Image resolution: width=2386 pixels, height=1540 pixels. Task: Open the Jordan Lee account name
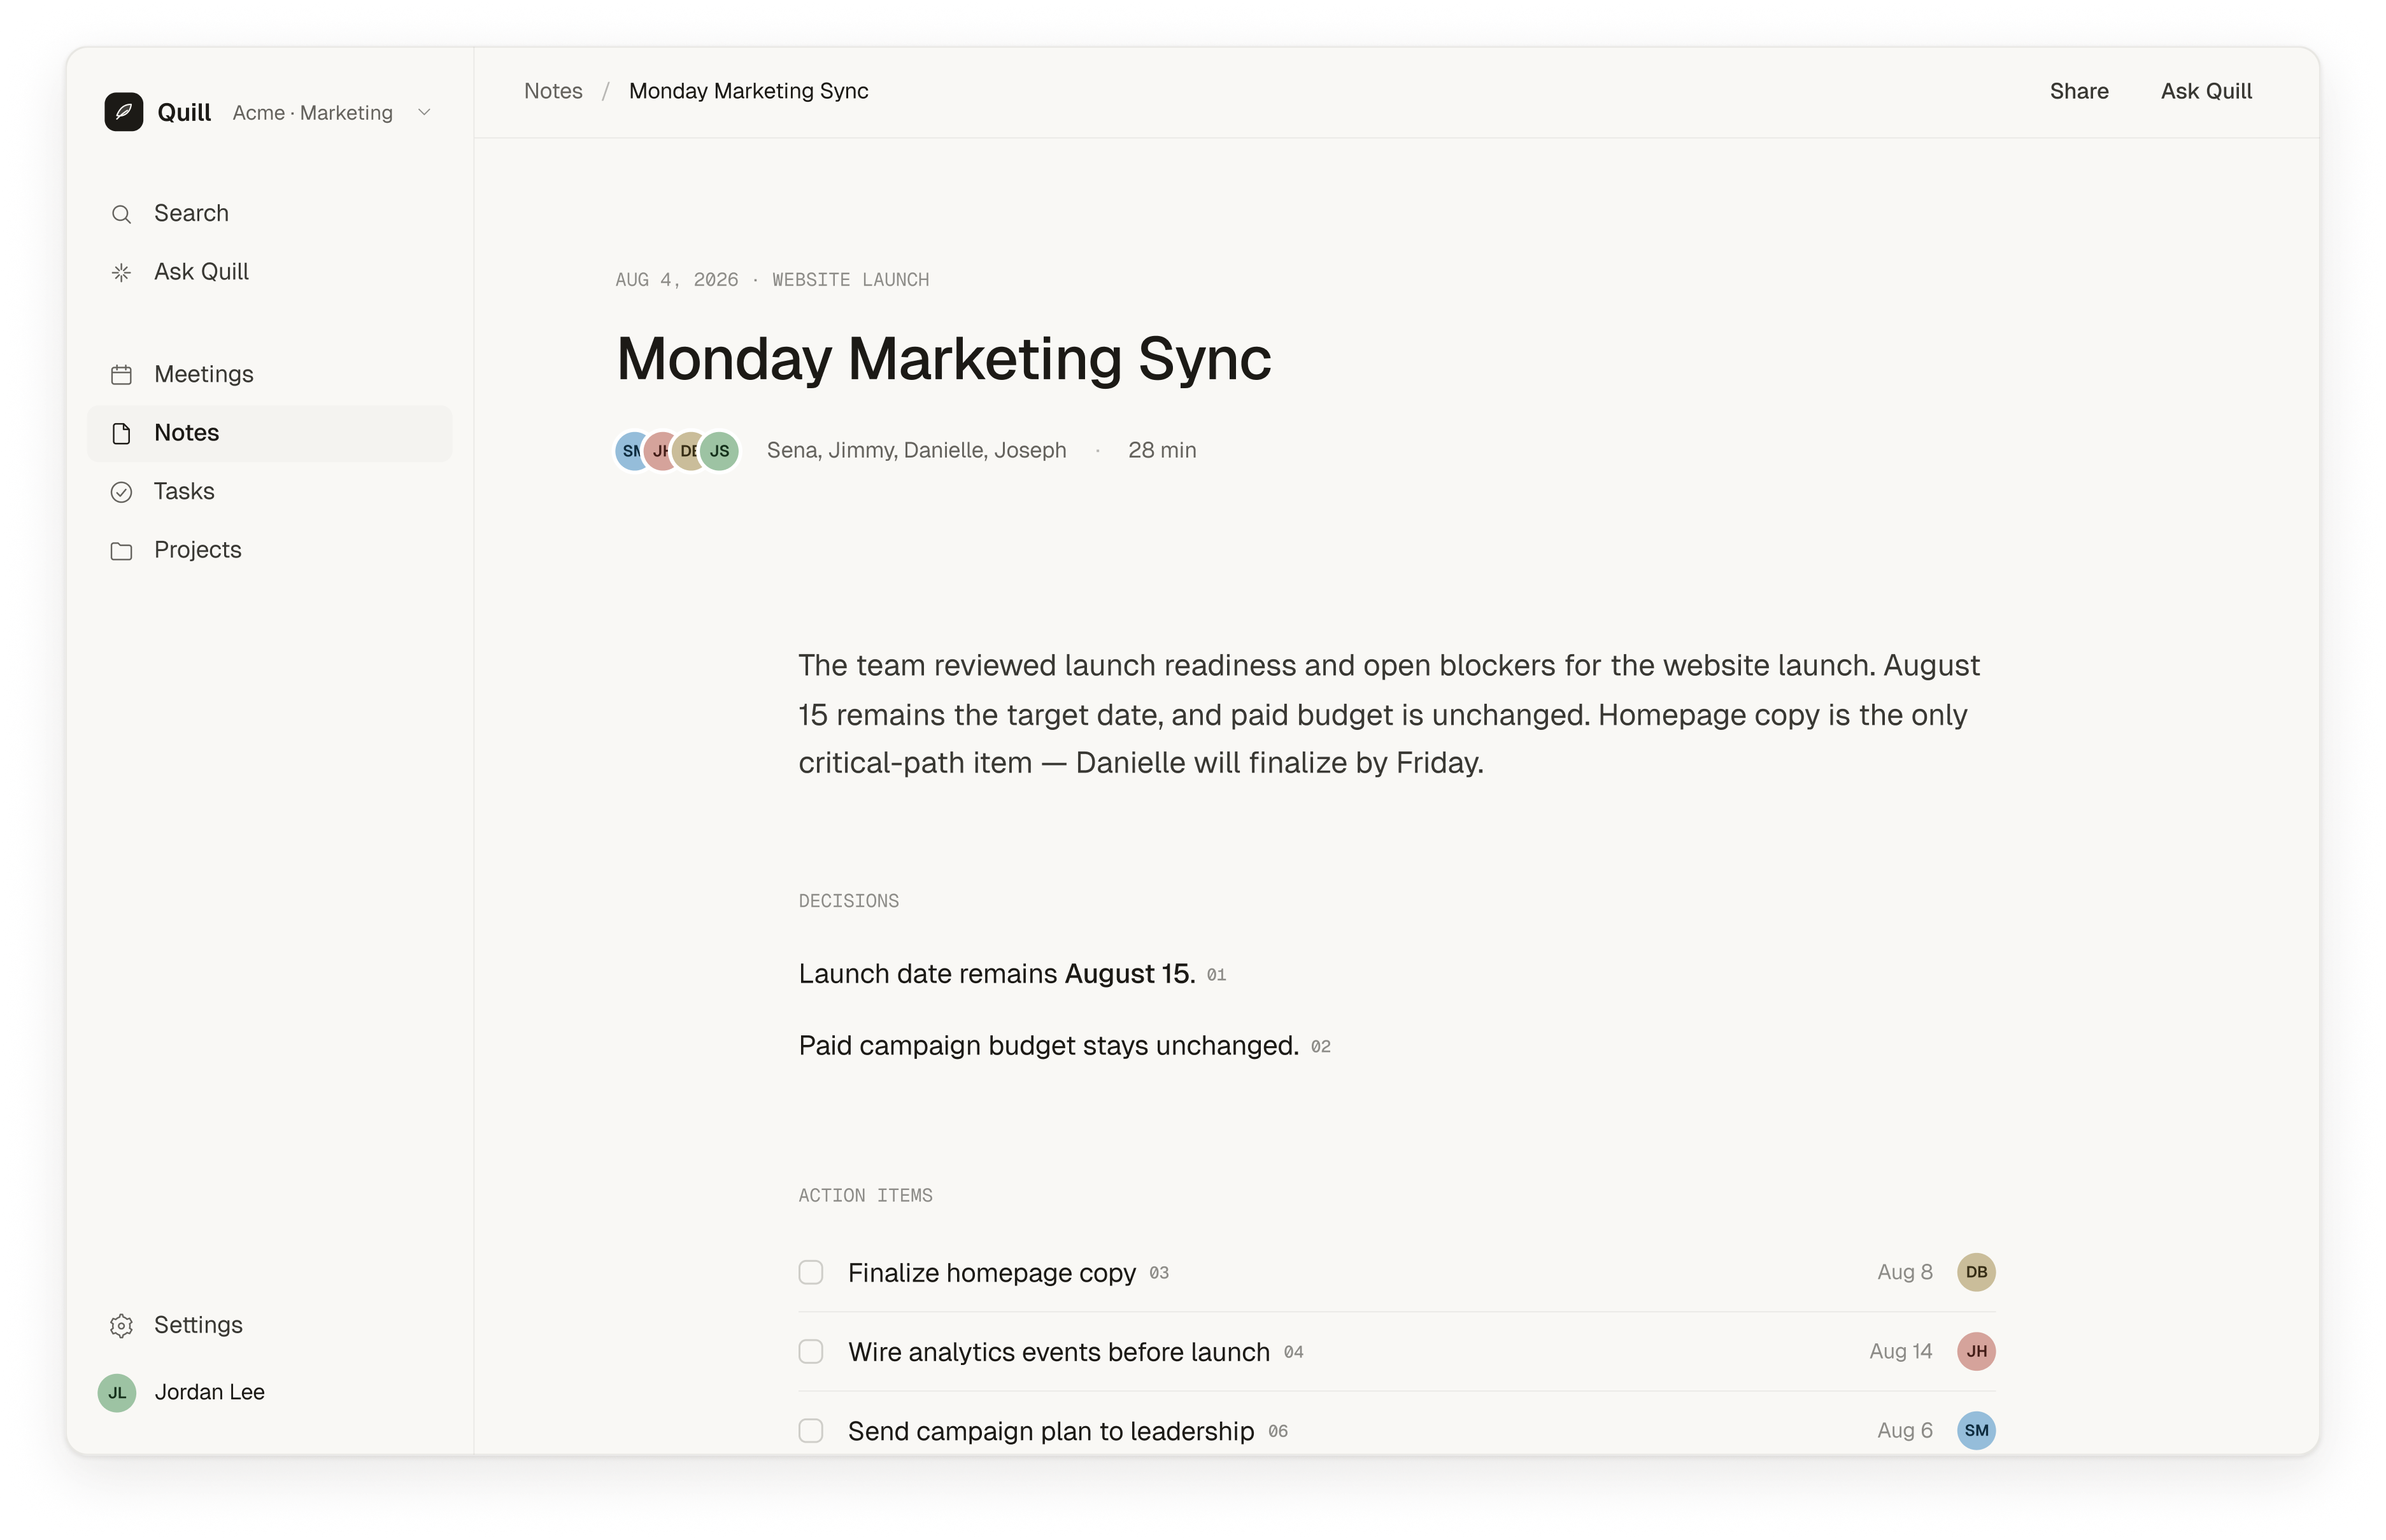click(209, 1393)
